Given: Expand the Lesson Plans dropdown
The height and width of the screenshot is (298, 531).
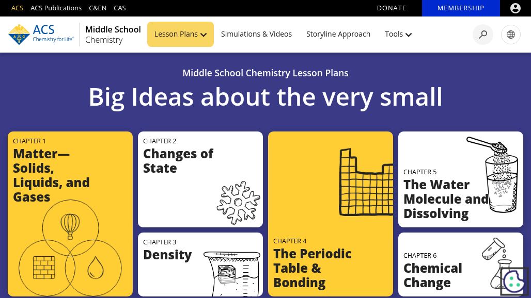Looking at the screenshot, I should (180, 35).
